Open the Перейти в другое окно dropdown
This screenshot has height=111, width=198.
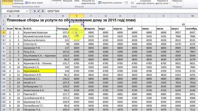(x=162, y=2)
